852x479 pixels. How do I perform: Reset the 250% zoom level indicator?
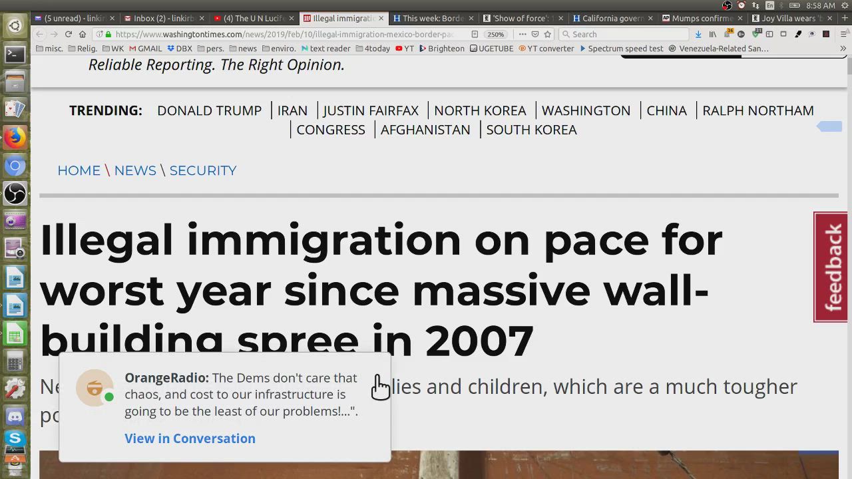coord(495,34)
